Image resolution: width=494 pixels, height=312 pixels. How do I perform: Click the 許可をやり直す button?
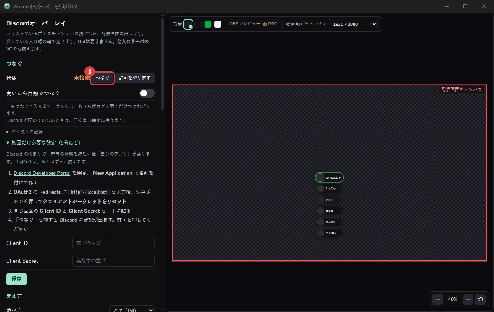(x=135, y=78)
